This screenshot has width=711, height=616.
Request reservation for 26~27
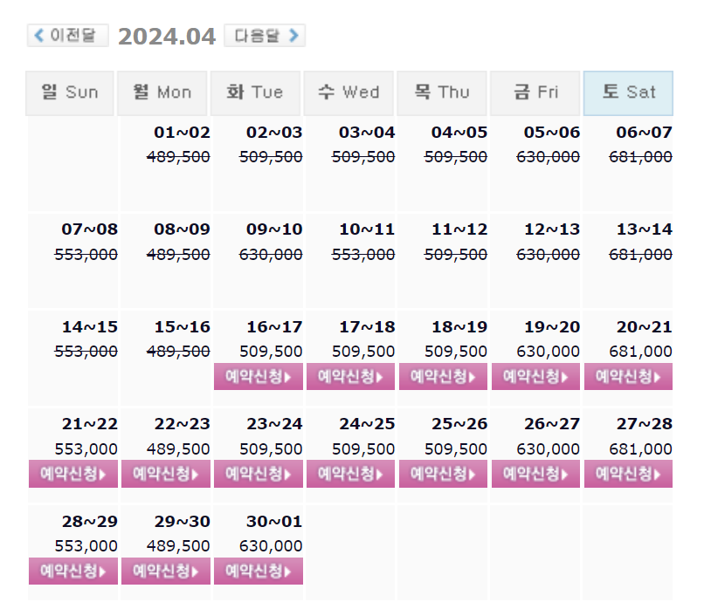[x=535, y=474]
